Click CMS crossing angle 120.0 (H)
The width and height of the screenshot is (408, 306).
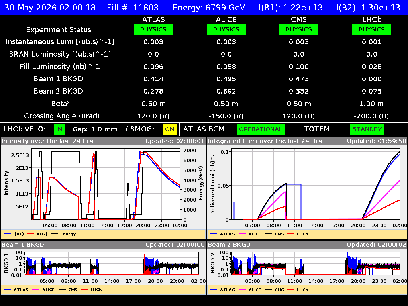click(x=299, y=116)
